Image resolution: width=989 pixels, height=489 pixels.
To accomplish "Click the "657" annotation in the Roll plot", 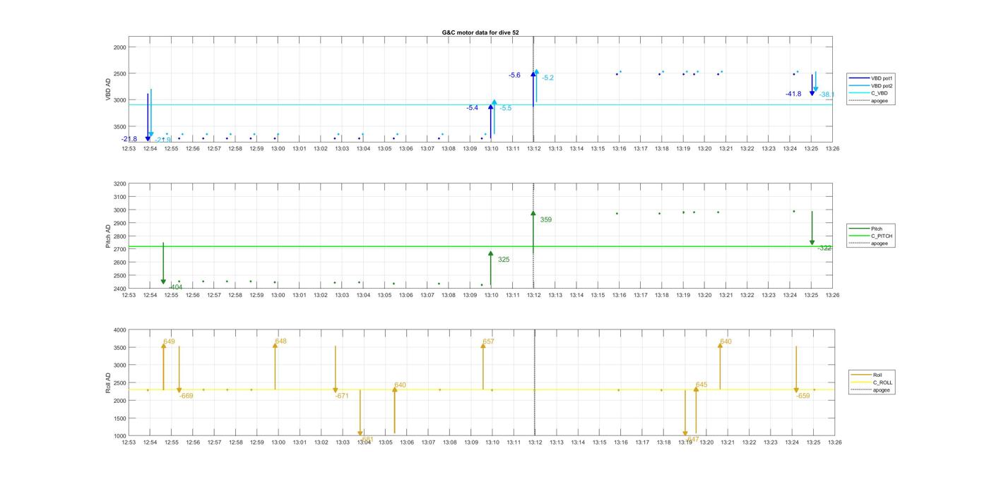I will tap(488, 342).
